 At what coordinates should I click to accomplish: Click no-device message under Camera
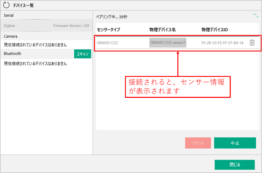35,45
